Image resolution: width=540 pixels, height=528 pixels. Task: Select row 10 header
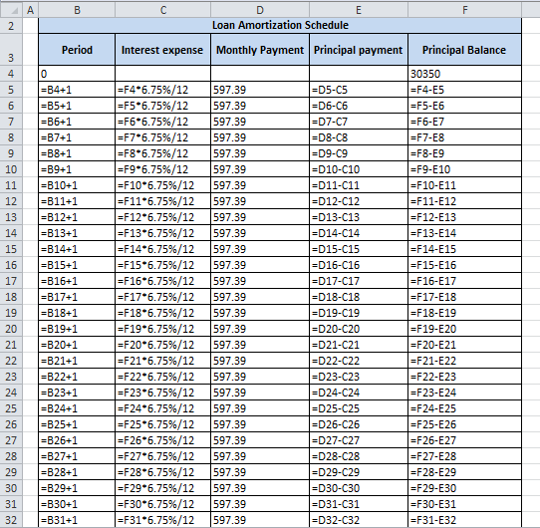[x=11, y=169]
